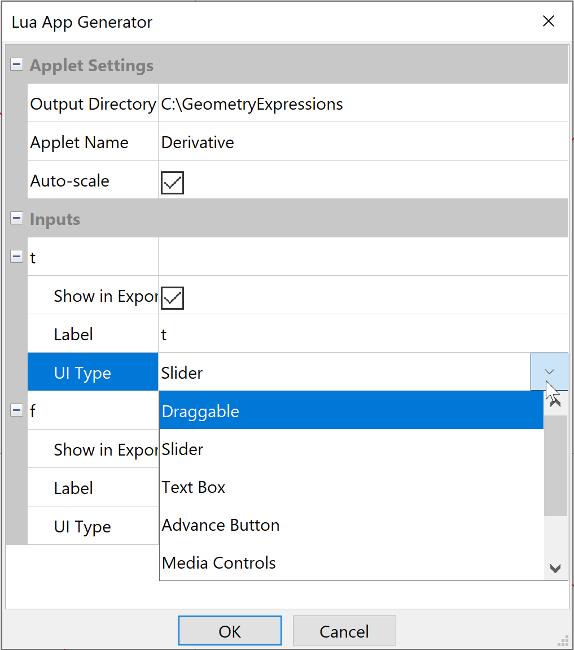Select Advance Button option
Image resolution: width=574 pixels, height=650 pixels.
[350, 525]
